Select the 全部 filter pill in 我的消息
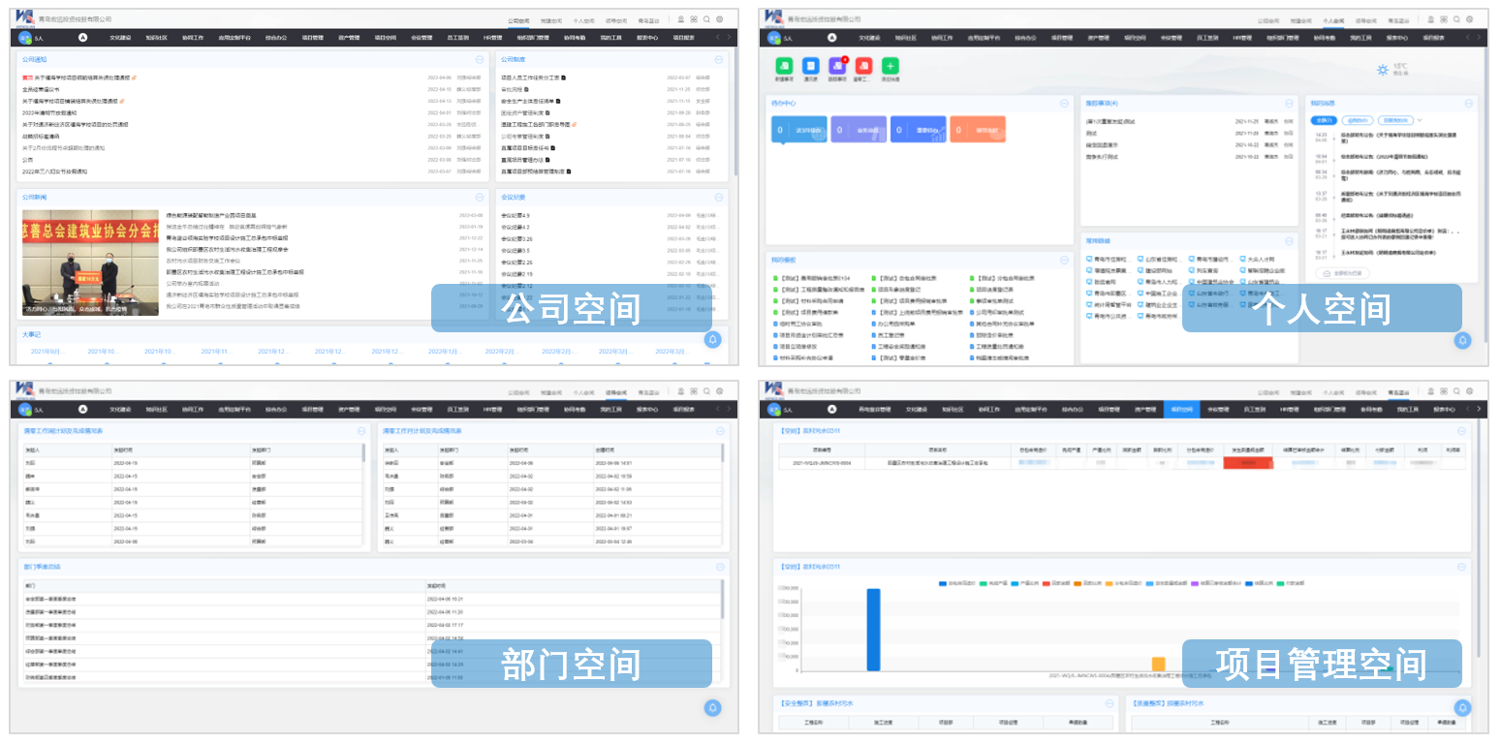This screenshot has height=743, width=1501. 1324,120
